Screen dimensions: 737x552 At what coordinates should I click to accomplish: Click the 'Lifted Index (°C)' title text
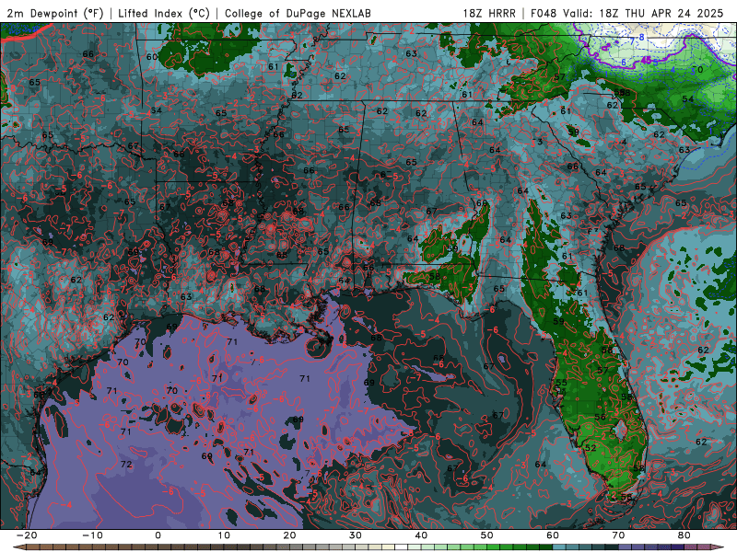click(x=164, y=13)
